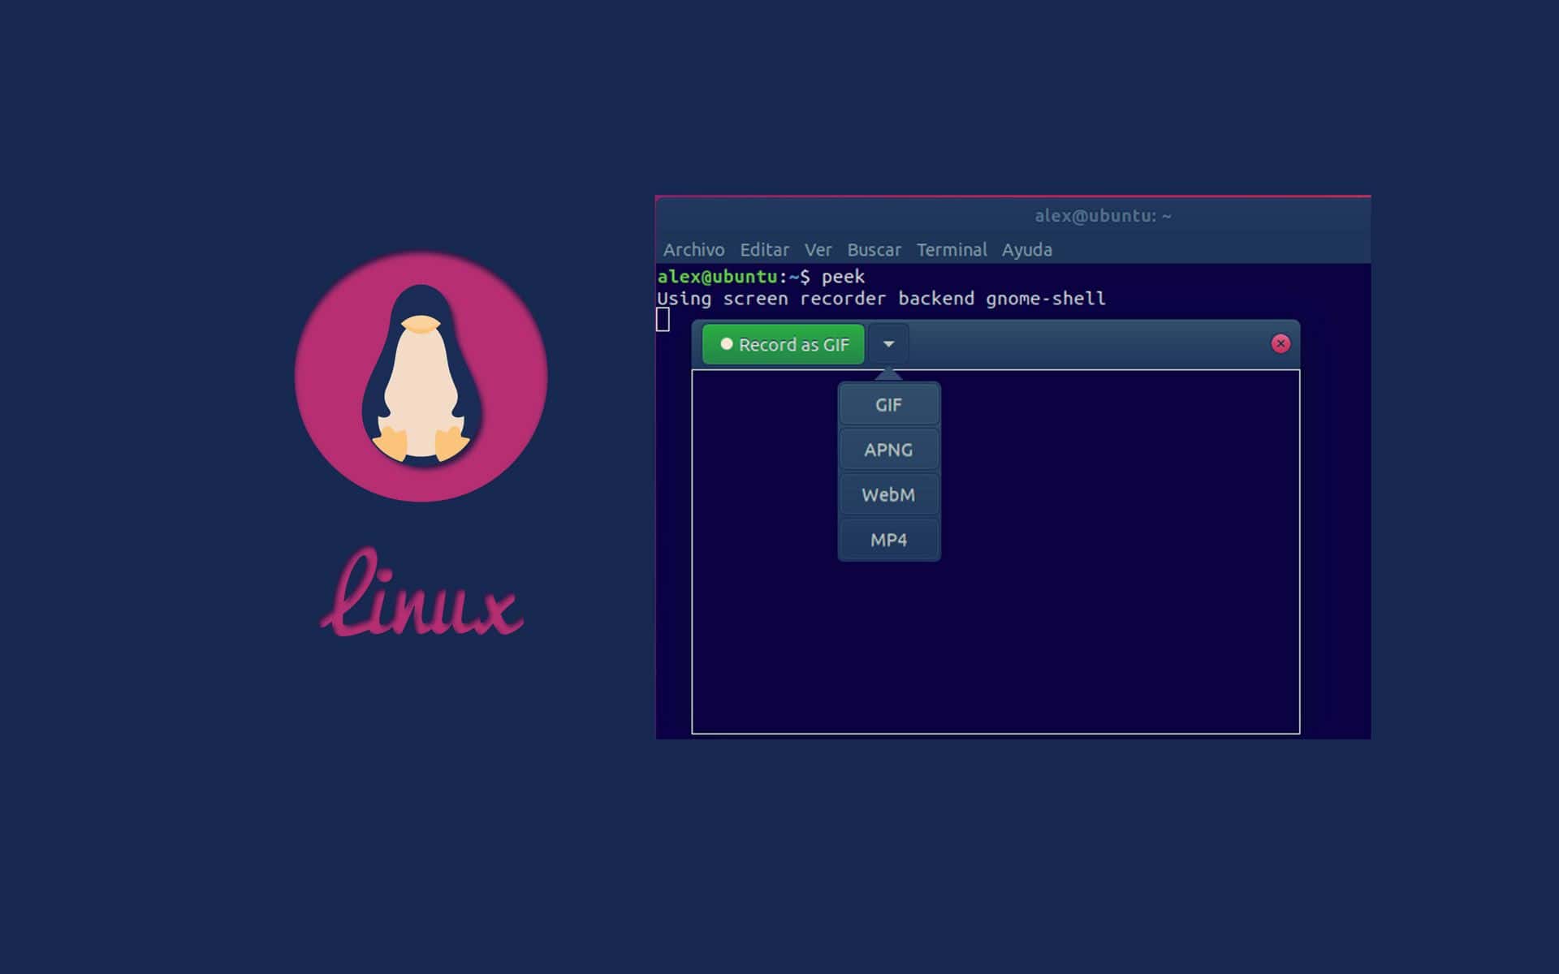This screenshot has height=974, width=1559.
Task: Open the format selection dropdown arrow
Action: coord(887,344)
